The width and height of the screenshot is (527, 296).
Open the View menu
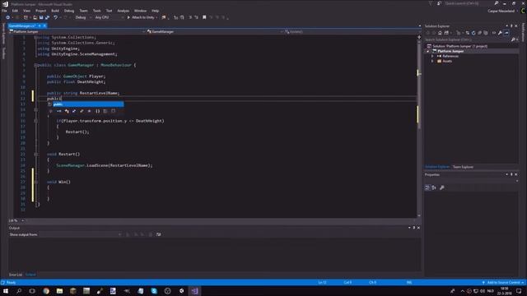pos(26,11)
